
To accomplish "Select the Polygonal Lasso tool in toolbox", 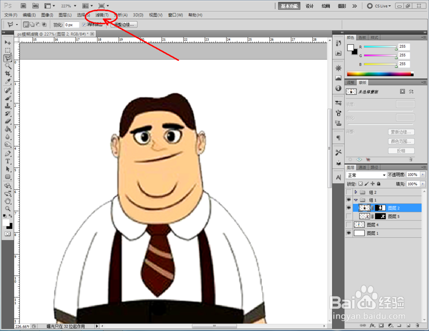I will point(8,58).
